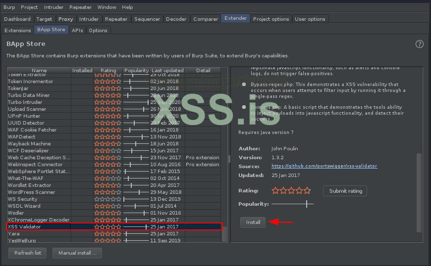The image size is (431, 266).
Task: Open the xss-validator GitHub source link
Action: tap(324, 166)
